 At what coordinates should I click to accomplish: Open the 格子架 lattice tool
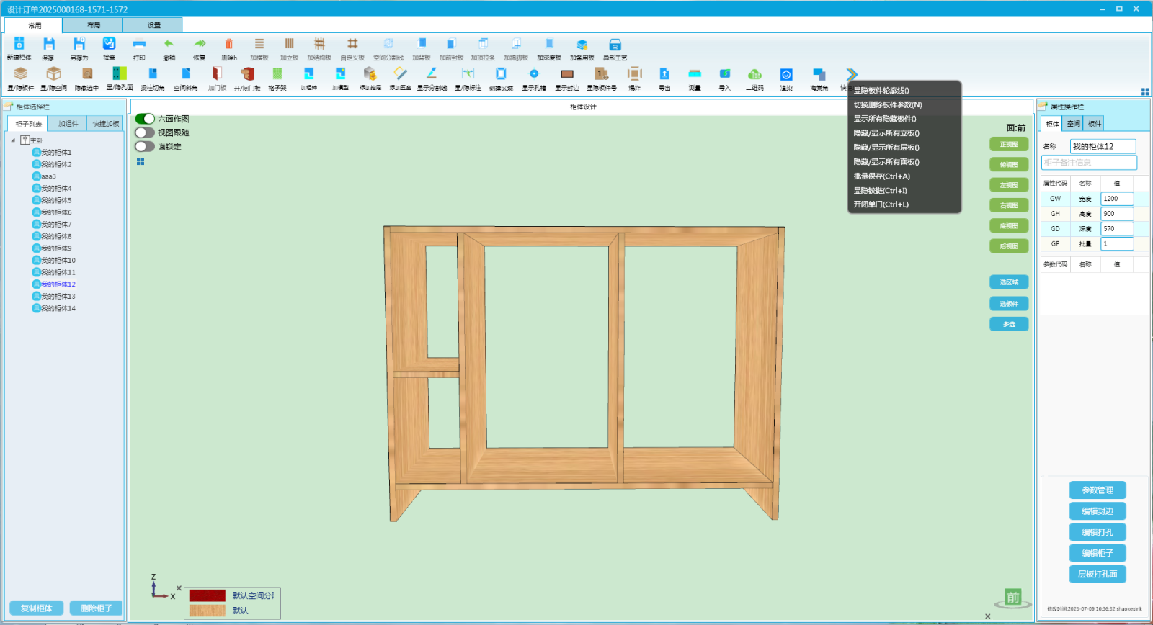(277, 74)
